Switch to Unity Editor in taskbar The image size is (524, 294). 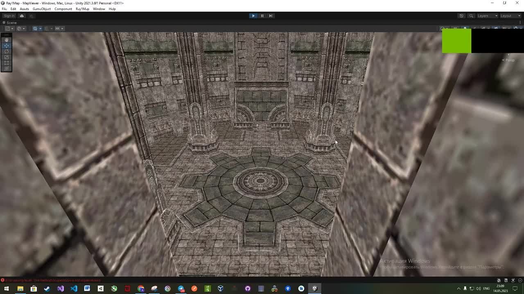point(314,288)
